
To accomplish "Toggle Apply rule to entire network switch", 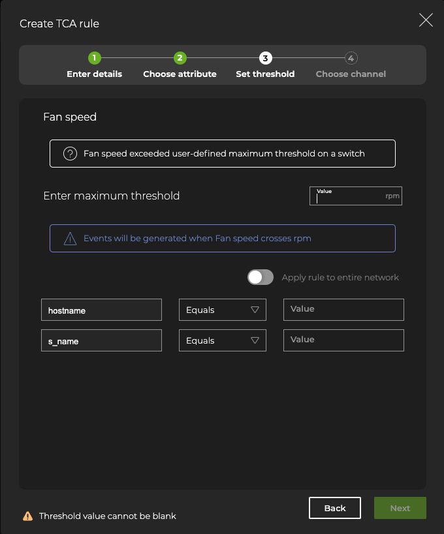I will point(260,277).
